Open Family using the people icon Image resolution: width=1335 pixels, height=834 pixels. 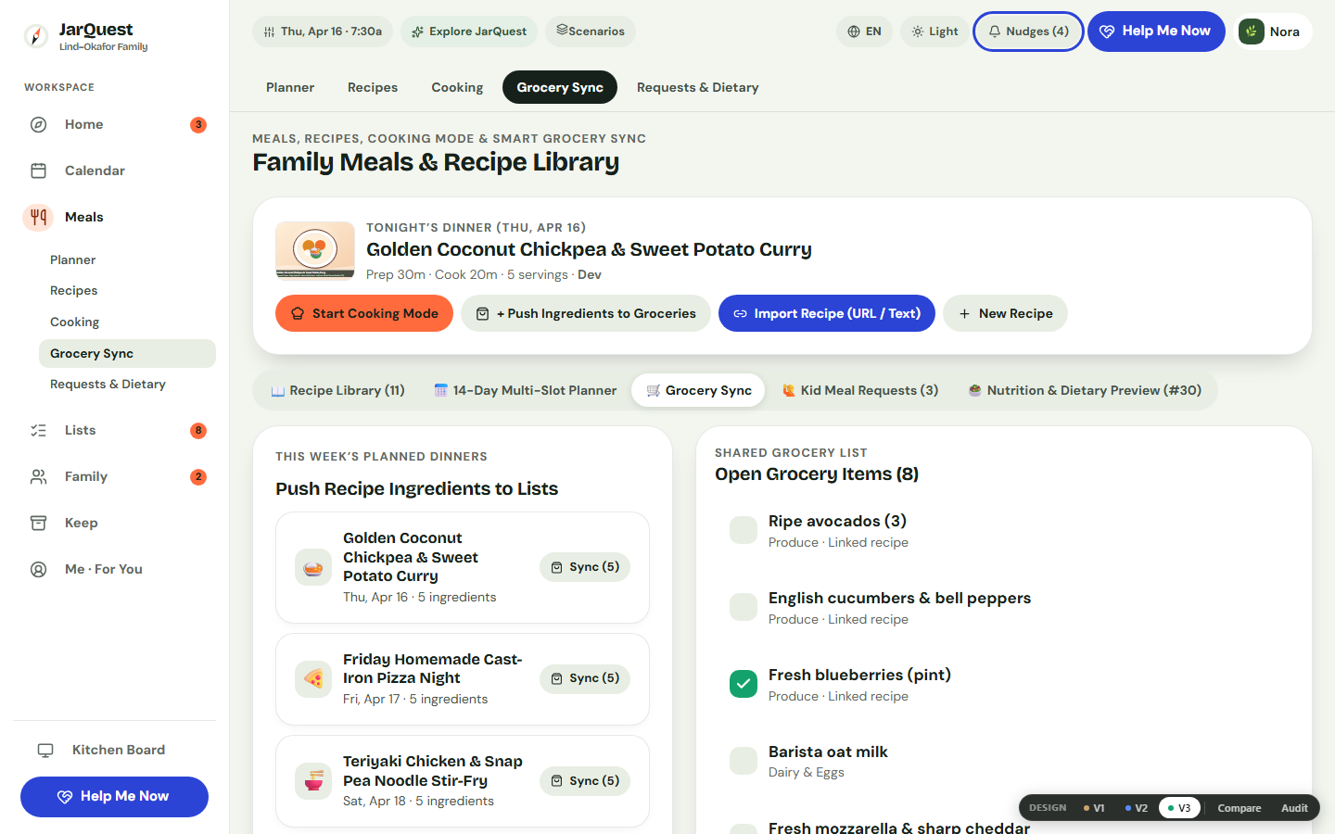(38, 476)
